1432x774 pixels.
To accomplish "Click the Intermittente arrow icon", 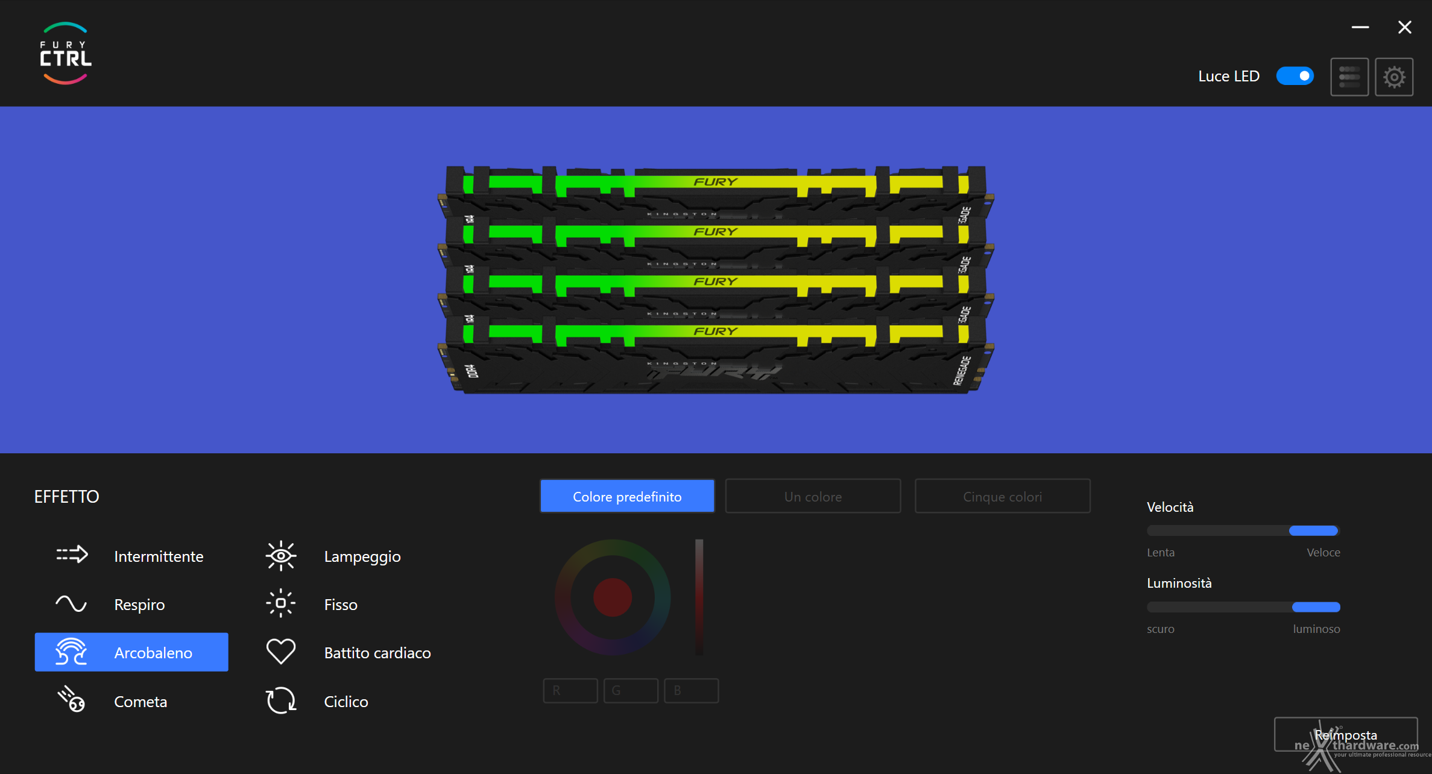I will coord(72,555).
